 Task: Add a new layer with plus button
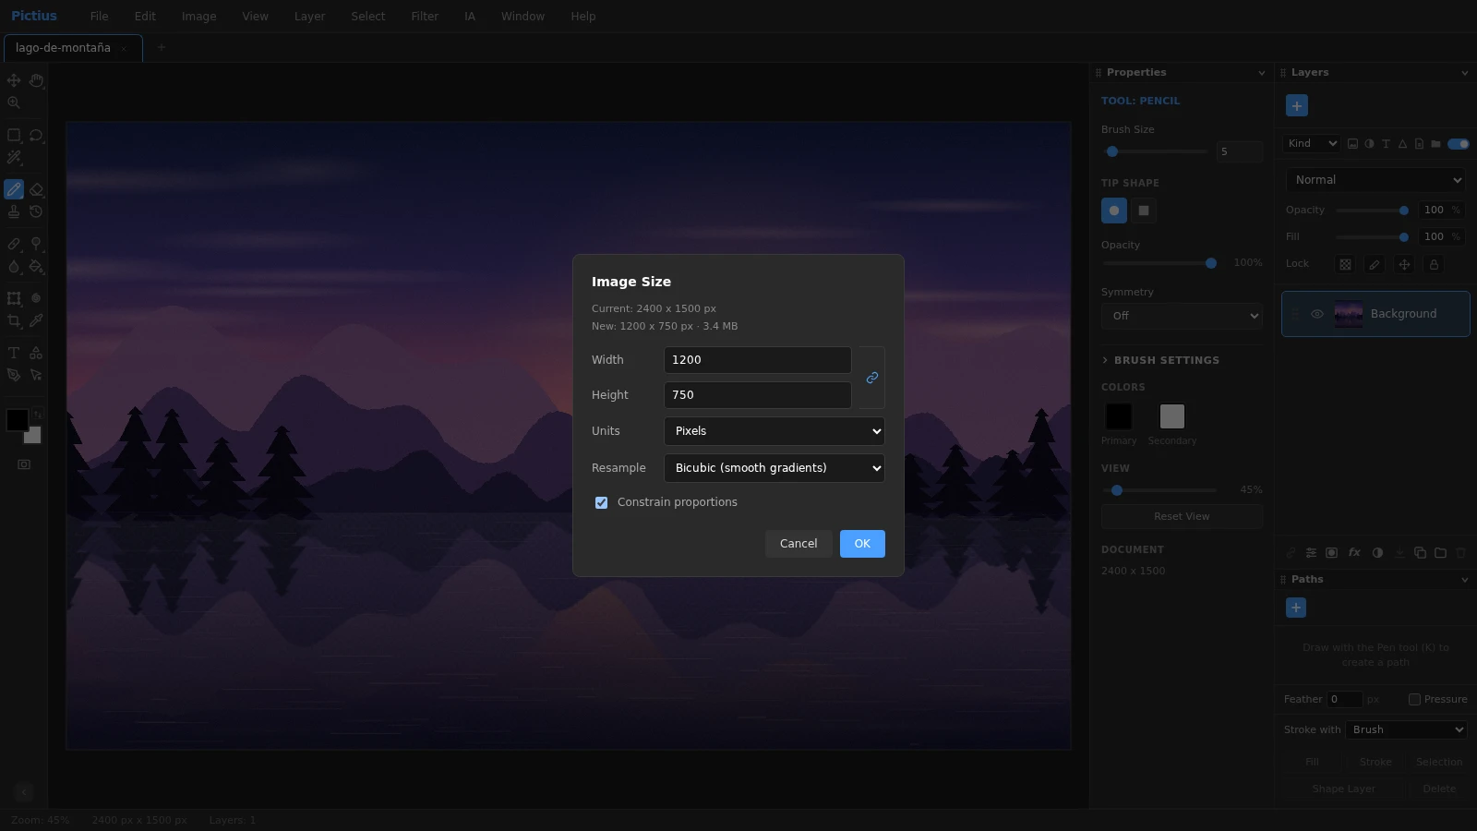[x=1296, y=105]
